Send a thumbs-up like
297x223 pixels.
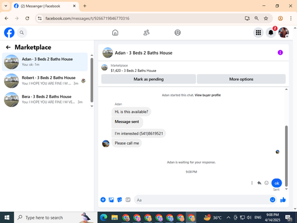pos(283,200)
